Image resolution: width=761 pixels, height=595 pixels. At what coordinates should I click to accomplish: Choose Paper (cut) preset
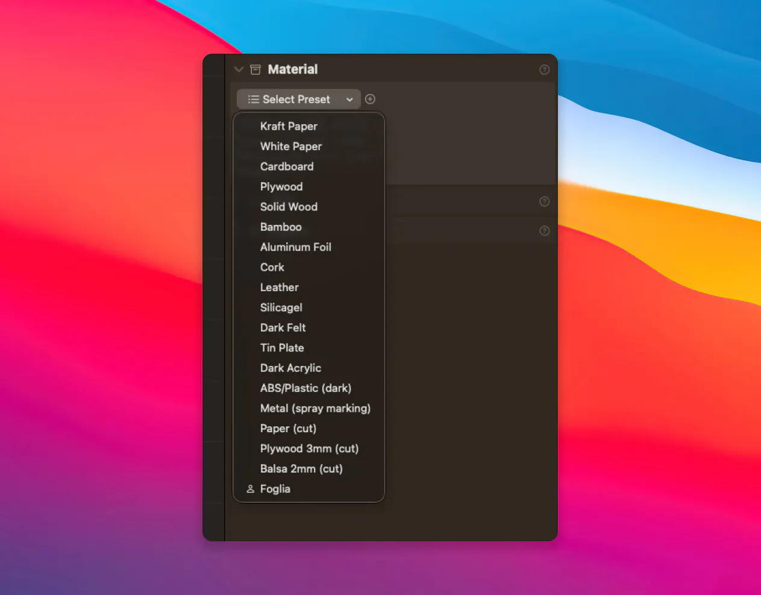[308, 429]
